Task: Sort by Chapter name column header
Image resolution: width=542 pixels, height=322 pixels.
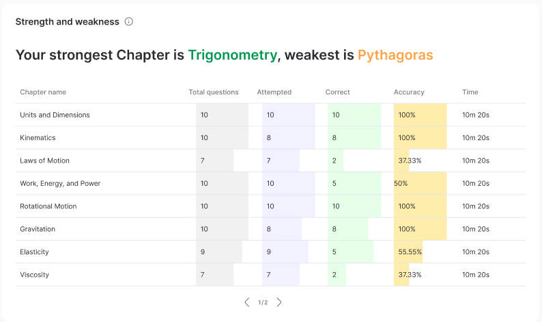Action: (43, 92)
